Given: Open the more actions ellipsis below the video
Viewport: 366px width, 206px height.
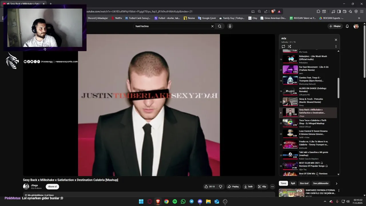Looking at the screenshot, I should (272, 187).
